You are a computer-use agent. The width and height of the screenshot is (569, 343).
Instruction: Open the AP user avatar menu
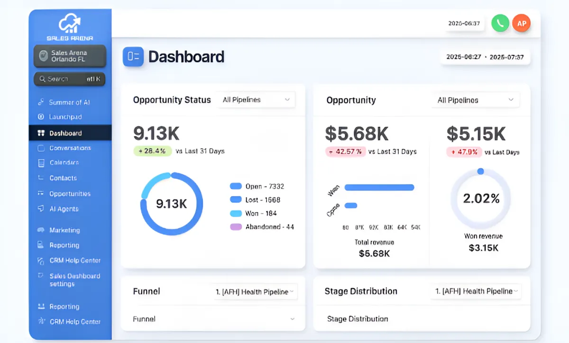tap(522, 23)
